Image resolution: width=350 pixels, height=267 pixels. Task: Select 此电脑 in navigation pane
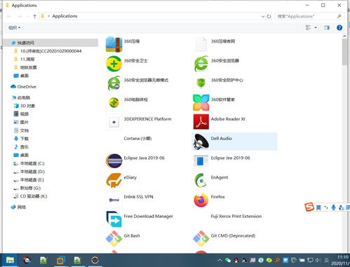click(24, 97)
